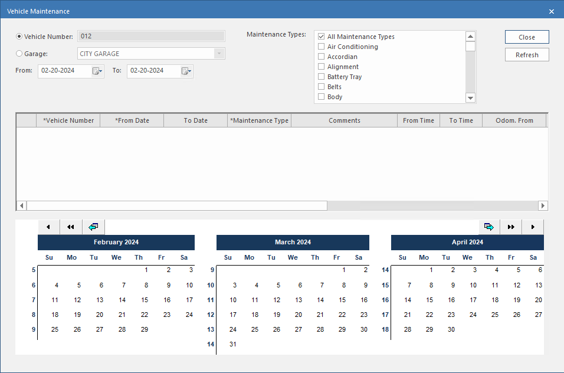Check the Battery Tray maintenance type
Viewport: 564px width, 373px height.
[322, 77]
